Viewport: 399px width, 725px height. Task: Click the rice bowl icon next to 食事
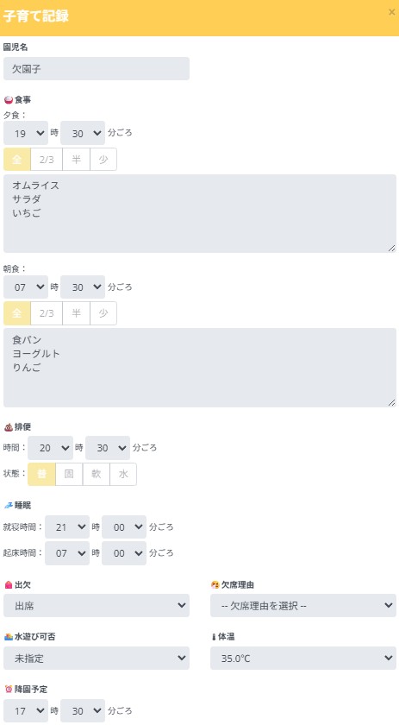(9, 99)
